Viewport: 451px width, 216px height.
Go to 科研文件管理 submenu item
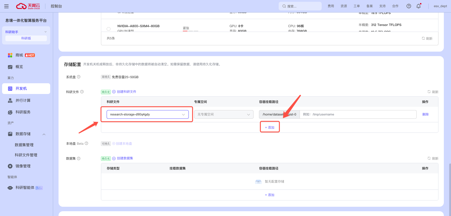(26, 155)
